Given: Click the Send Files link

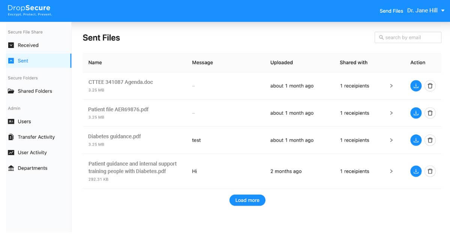Looking at the screenshot, I should [x=391, y=11].
